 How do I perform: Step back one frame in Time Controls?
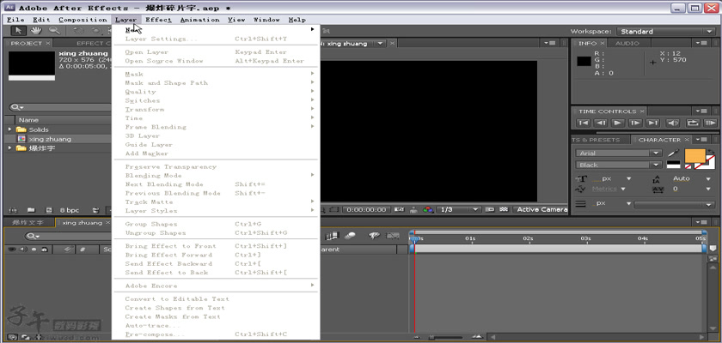[601, 123]
